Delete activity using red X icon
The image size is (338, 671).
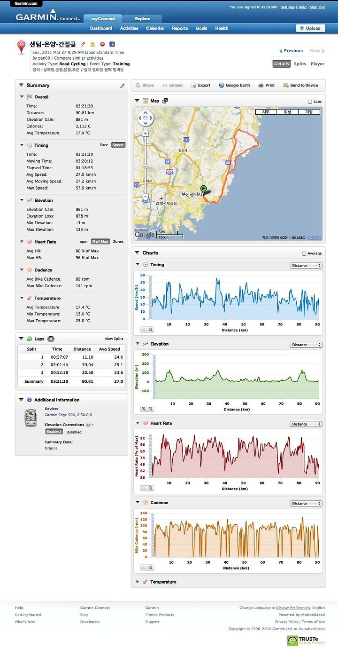(x=102, y=44)
